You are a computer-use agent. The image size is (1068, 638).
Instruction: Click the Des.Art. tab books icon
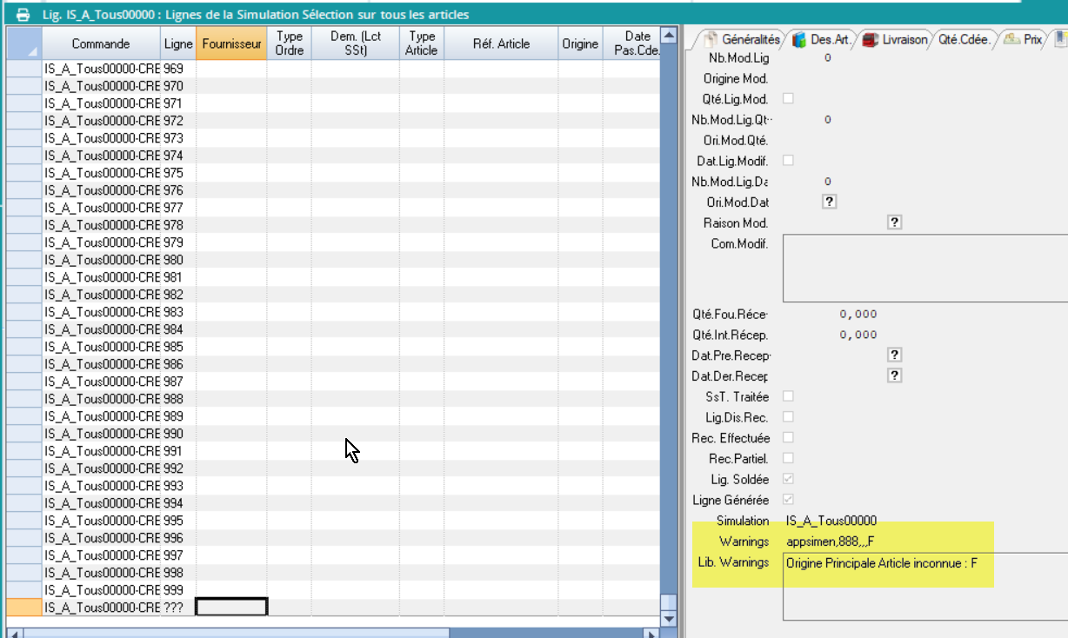(x=798, y=40)
